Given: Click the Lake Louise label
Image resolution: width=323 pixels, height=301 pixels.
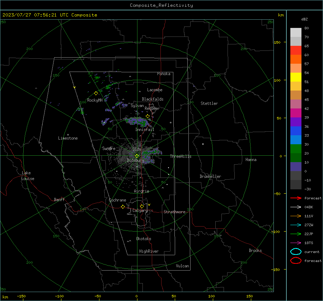Looking at the screenshot, I should (28, 176).
